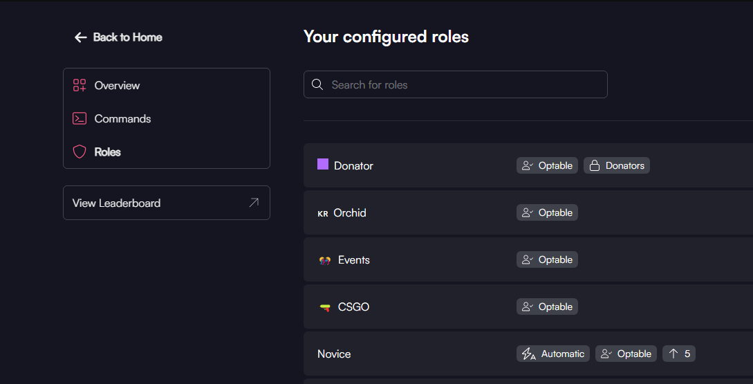Image resolution: width=753 pixels, height=384 pixels.
Task: Click the Back to Home link
Action: pos(127,37)
